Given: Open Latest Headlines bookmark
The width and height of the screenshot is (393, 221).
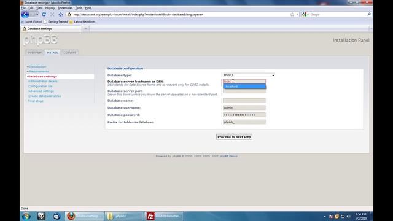Looking at the screenshot, I should (x=82, y=22).
